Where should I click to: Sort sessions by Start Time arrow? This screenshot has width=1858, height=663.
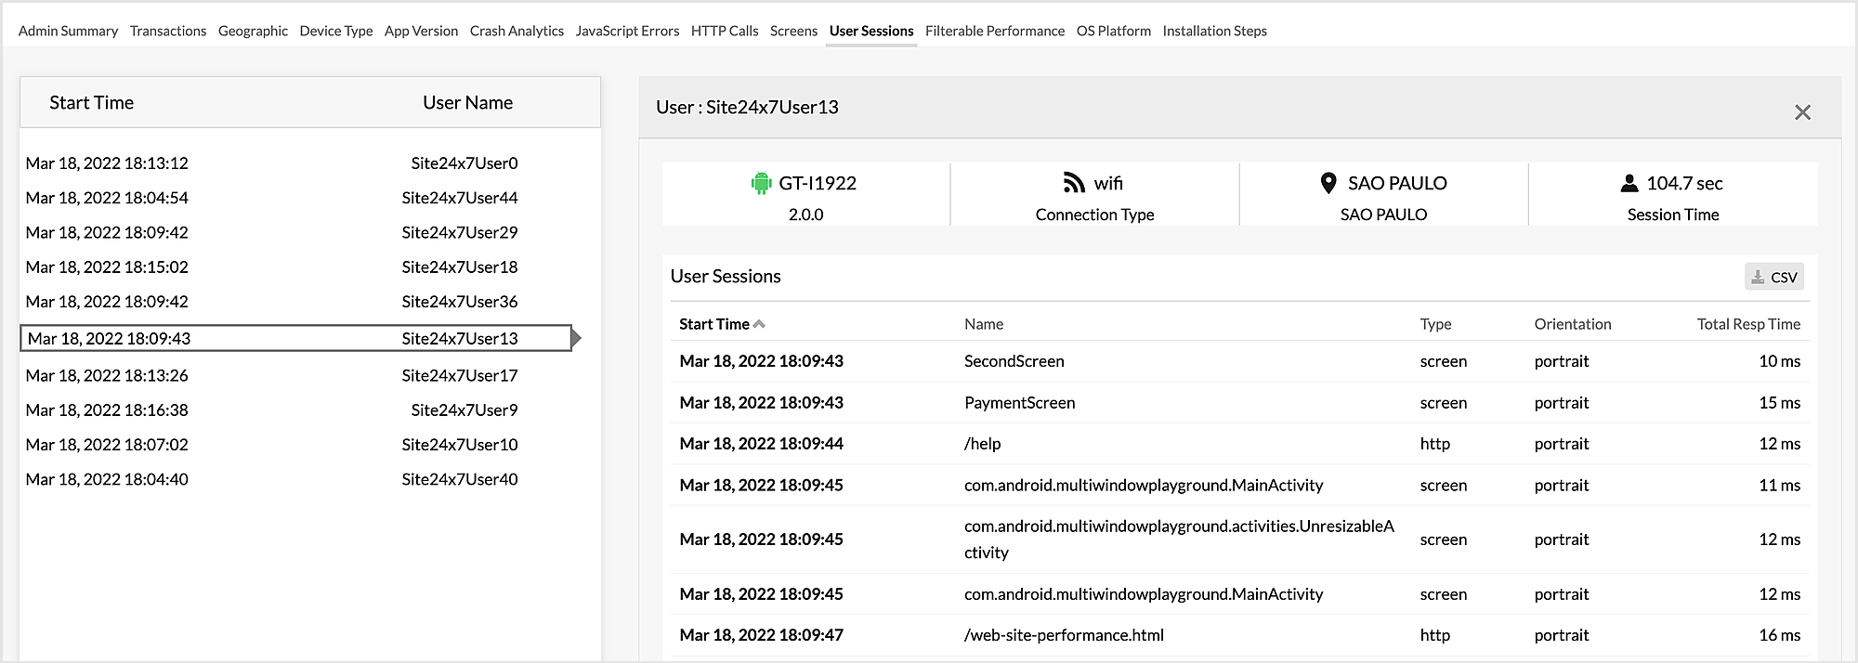tap(759, 324)
